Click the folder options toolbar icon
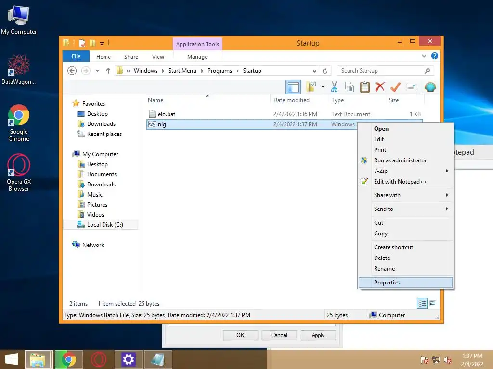This screenshot has width=493, height=369. [x=311, y=87]
